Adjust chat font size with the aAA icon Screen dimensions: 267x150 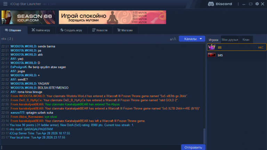tap(173, 39)
